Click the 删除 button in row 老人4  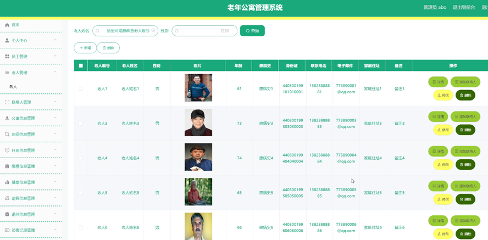tap(465, 164)
